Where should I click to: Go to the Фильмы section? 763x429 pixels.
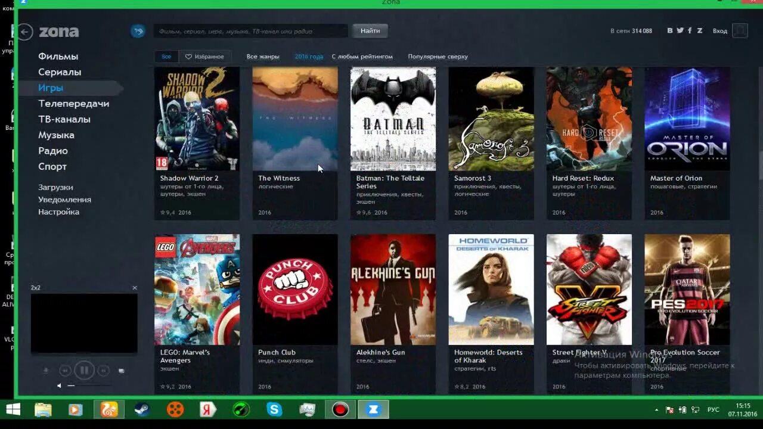coord(58,57)
